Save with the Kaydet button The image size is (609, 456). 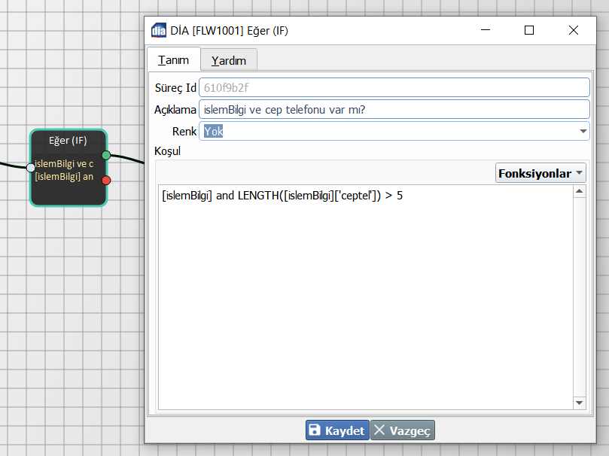click(x=337, y=430)
